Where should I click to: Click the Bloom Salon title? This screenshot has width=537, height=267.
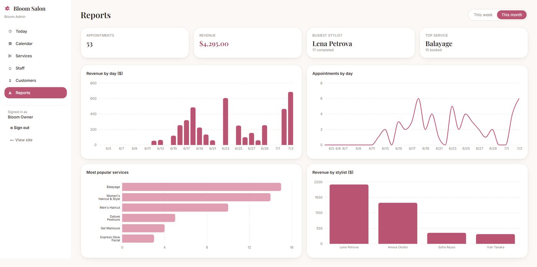[30, 8]
